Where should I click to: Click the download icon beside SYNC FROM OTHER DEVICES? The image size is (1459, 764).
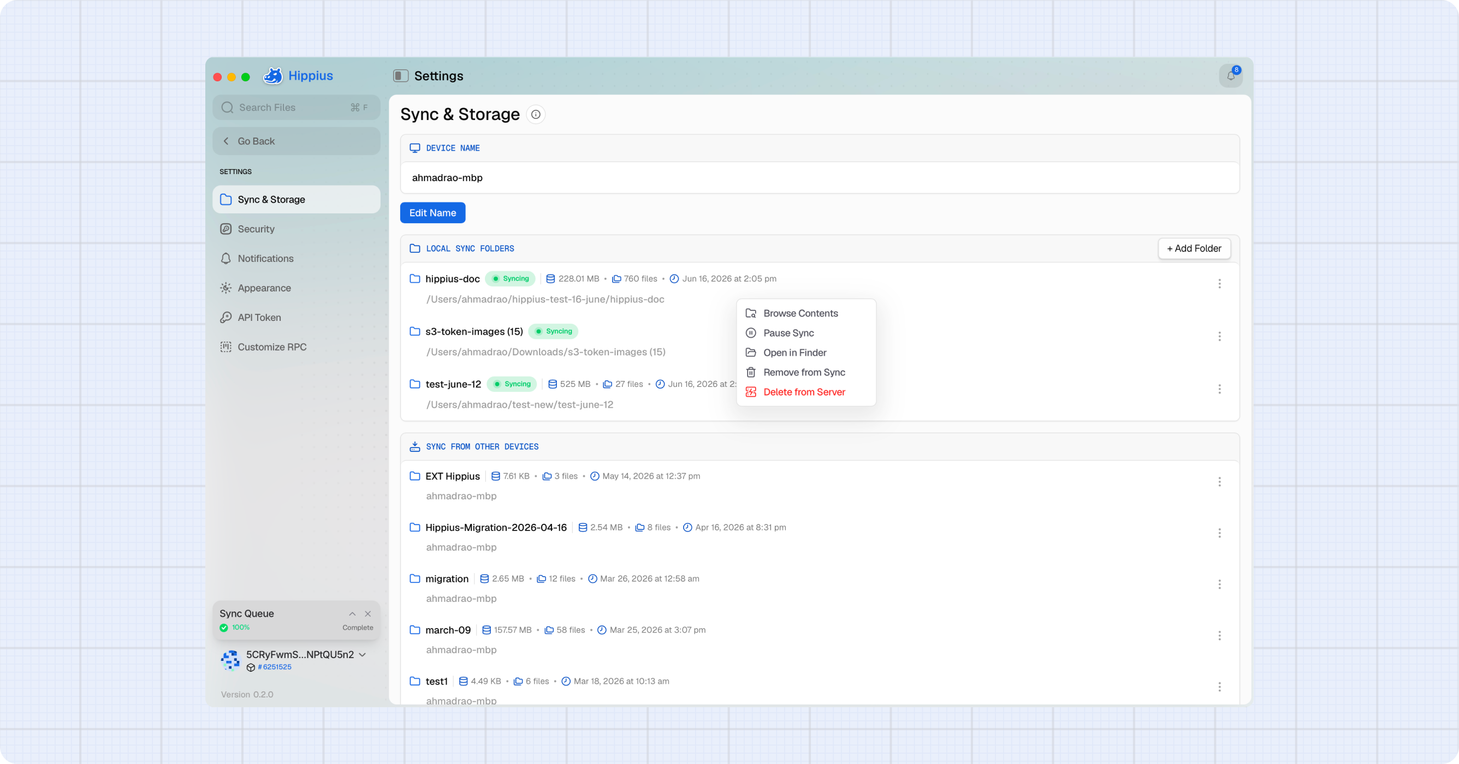tap(414, 446)
